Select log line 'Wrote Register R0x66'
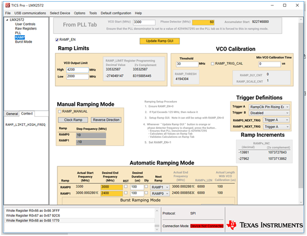Image resolution: width=307 pixels, height=236 pixels. (33, 211)
